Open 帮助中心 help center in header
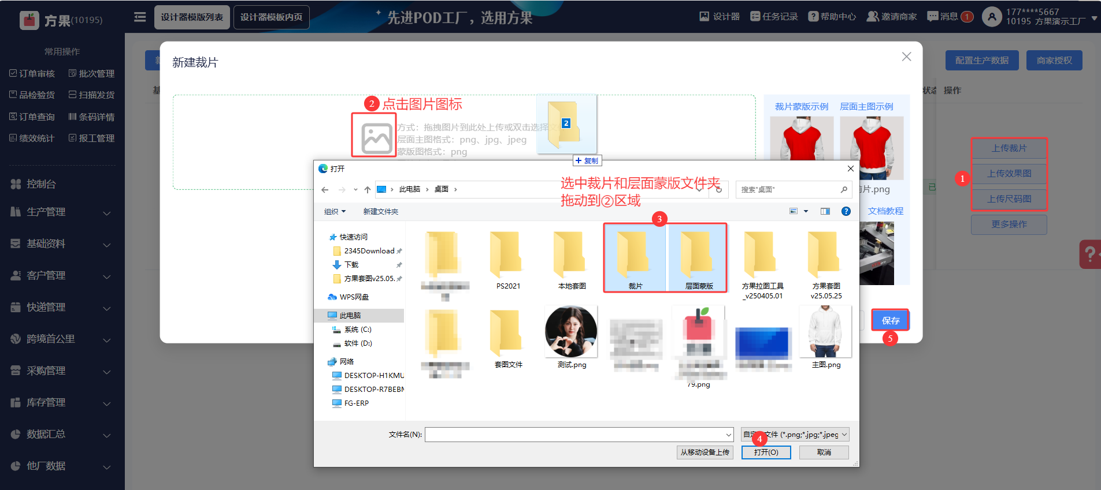 [832, 17]
